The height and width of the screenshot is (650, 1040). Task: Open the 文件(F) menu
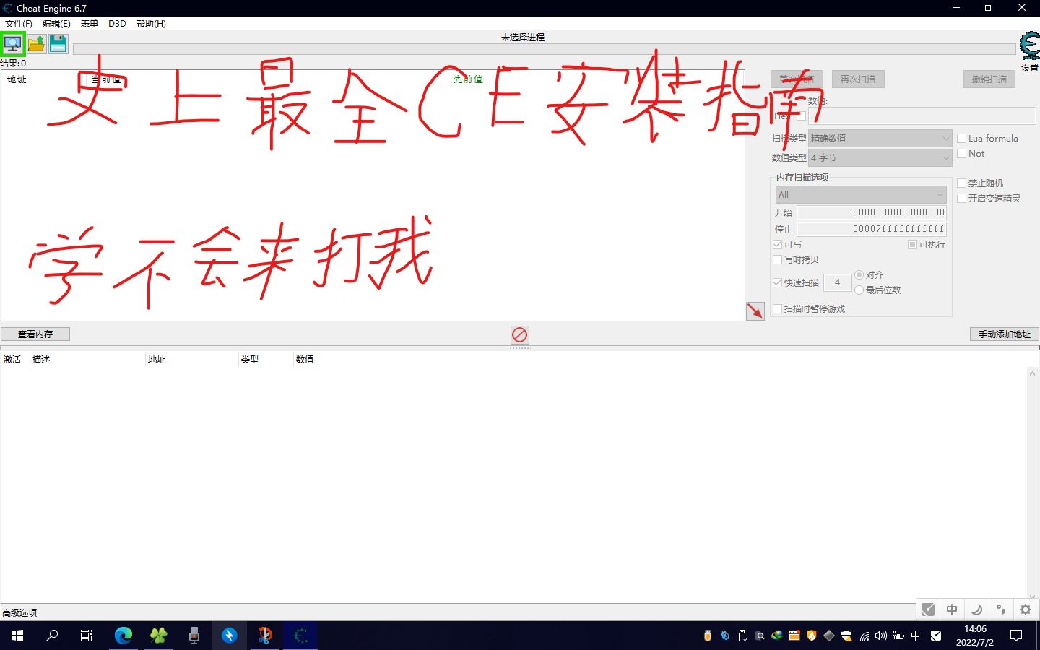[19, 23]
